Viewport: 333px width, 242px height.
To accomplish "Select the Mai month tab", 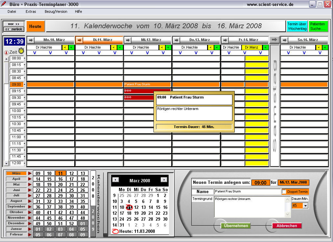I will click(16, 184).
